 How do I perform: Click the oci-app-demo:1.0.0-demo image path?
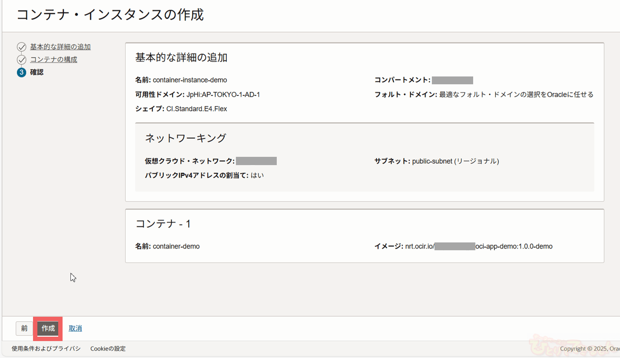tap(514, 246)
